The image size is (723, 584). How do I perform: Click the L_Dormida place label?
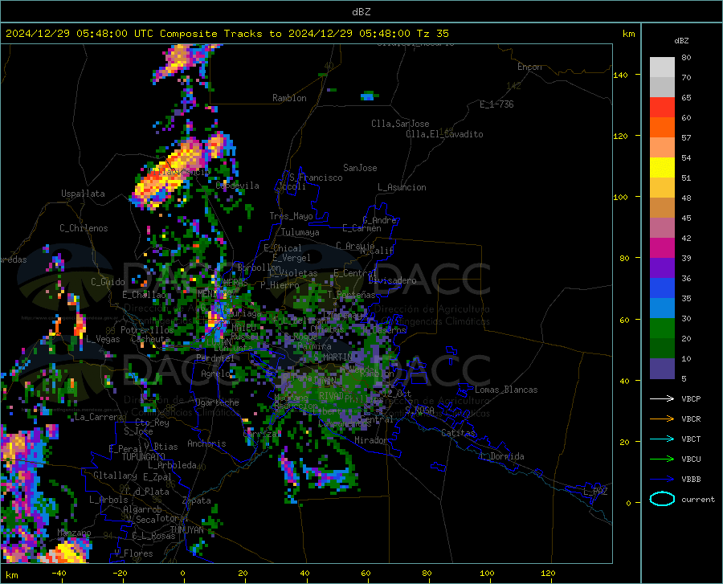pos(501,456)
